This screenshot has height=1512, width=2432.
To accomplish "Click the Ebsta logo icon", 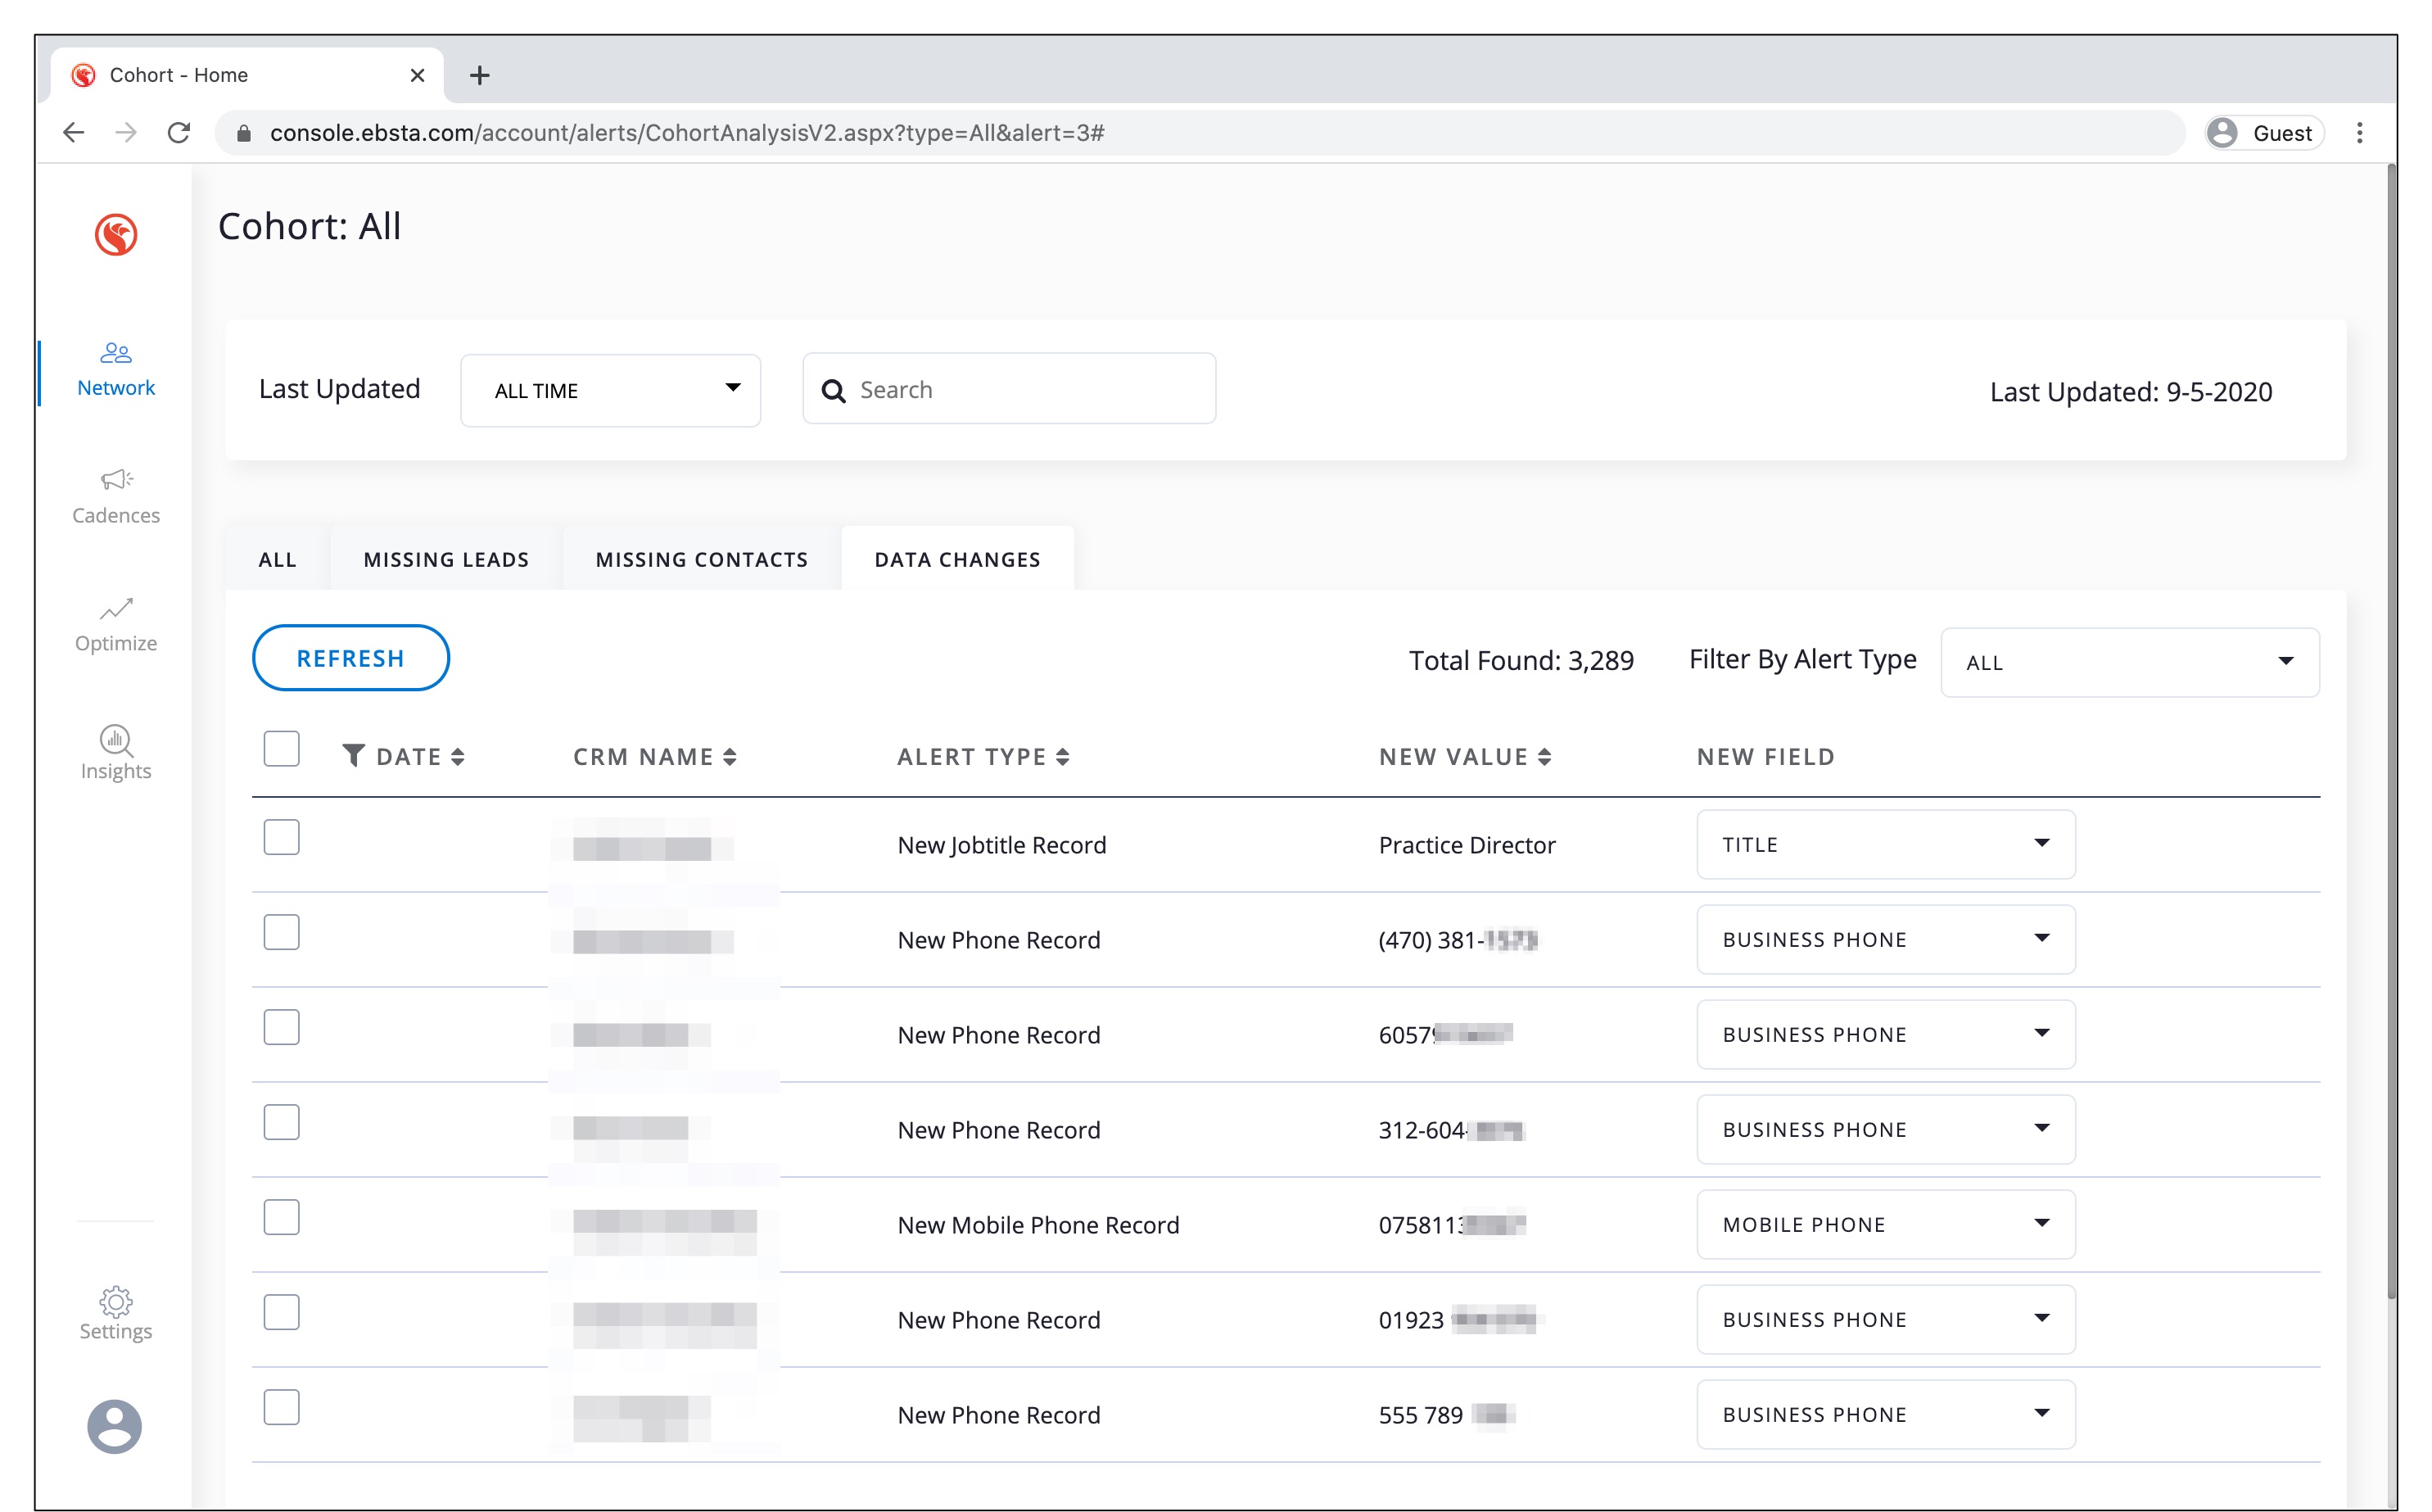I will pyautogui.click(x=116, y=235).
